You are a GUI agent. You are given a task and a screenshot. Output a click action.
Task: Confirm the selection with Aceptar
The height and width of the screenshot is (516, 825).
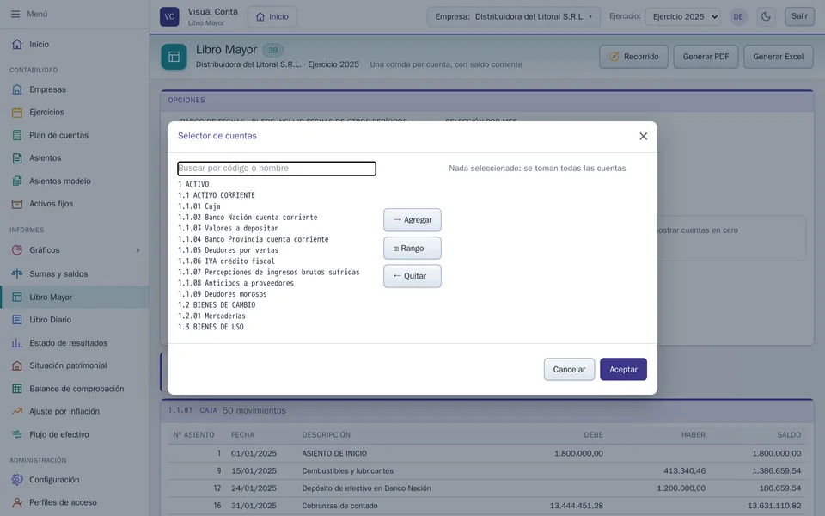point(624,370)
